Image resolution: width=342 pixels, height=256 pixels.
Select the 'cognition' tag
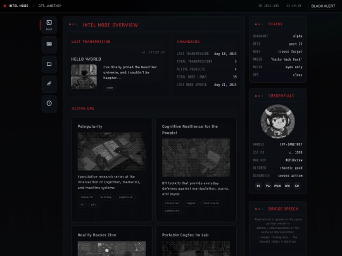tap(125, 197)
